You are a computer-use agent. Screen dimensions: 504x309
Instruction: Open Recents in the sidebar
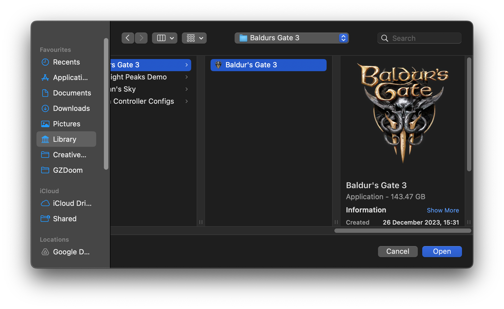(66, 62)
